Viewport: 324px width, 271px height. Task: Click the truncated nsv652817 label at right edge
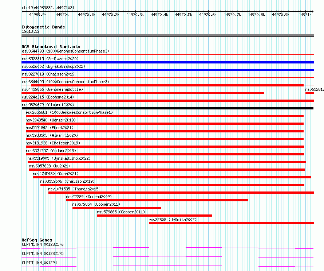tap(315, 89)
